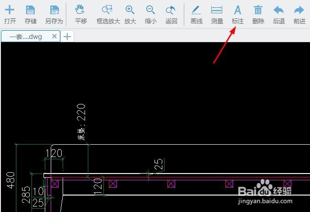Viewport: 310px width, 212px height.
Task: Click the vertical 25 dimension label
Action: [x=159, y=164]
